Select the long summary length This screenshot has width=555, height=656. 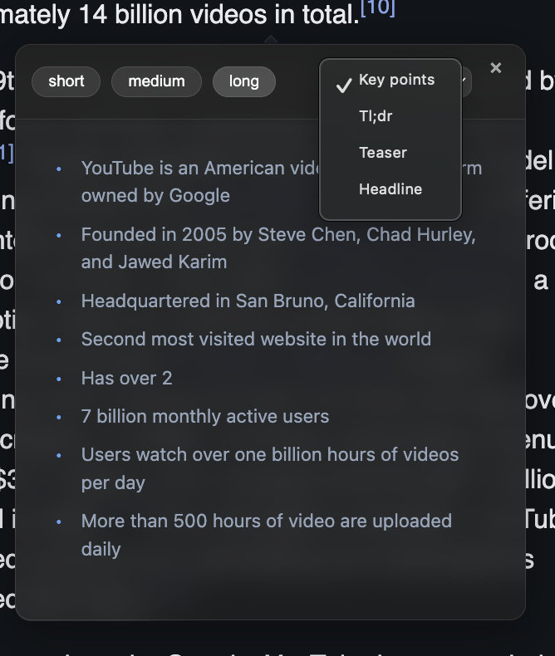coord(244,81)
